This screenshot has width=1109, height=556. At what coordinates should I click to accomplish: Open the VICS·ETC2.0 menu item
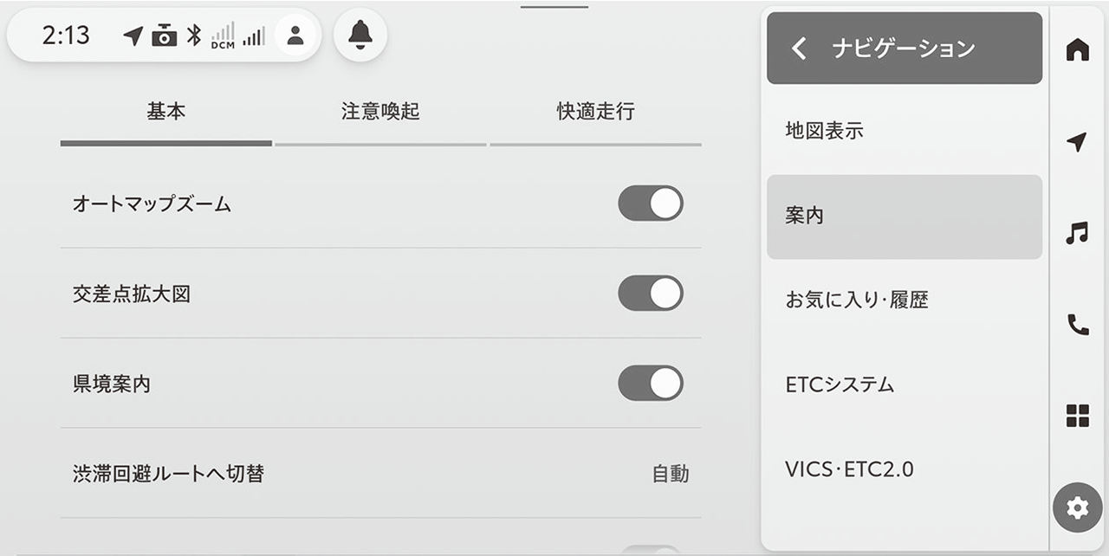(x=904, y=469)
